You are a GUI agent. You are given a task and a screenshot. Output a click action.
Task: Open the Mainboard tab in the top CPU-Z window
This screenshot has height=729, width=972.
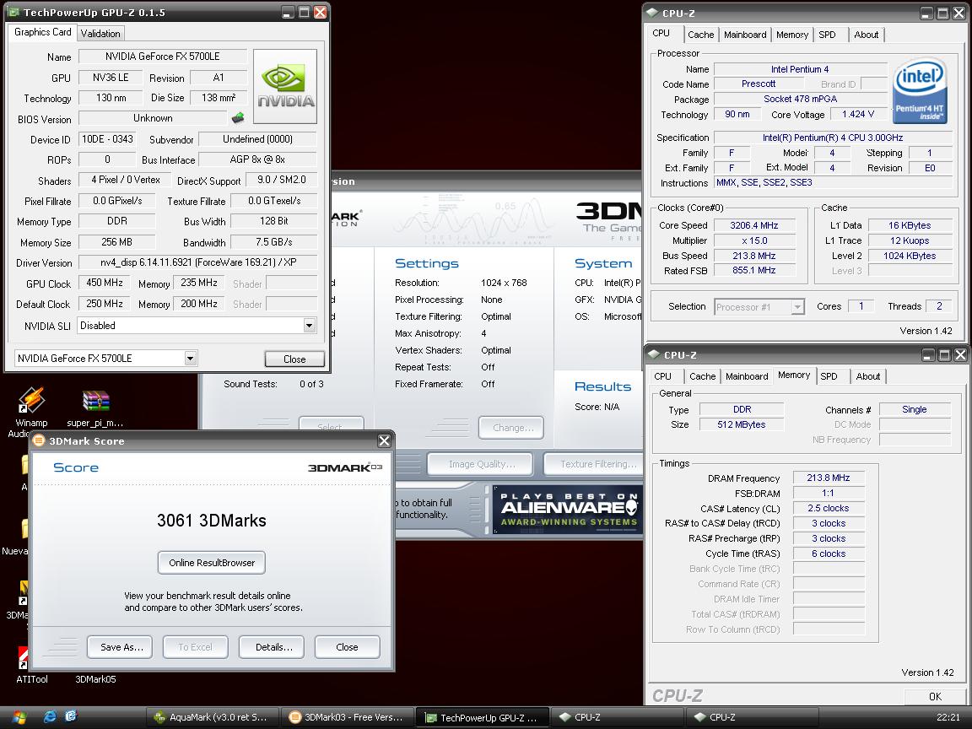click(x=745, y=35)
